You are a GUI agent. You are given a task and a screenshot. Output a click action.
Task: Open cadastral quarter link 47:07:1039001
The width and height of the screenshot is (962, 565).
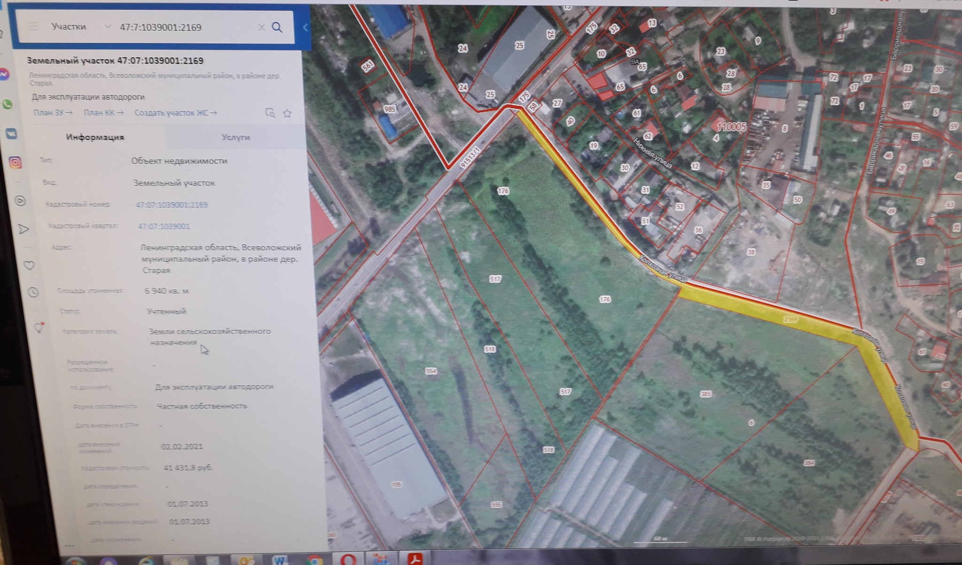point(163,226)
